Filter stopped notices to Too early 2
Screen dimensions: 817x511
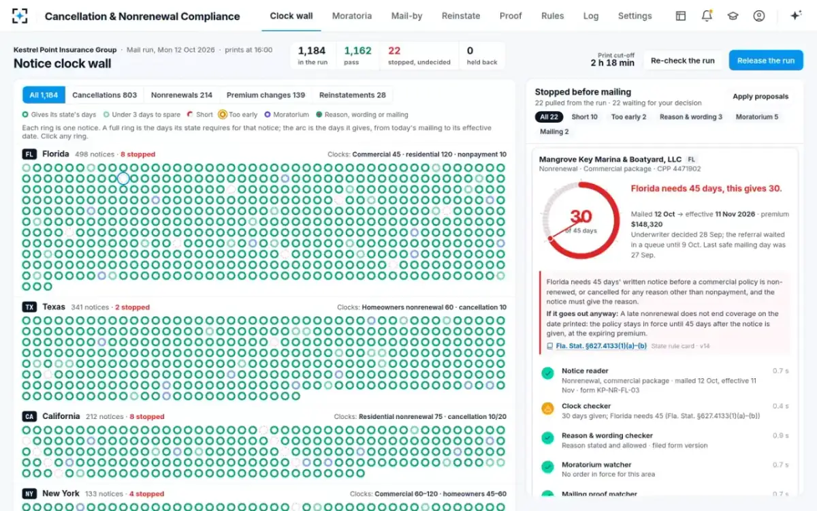coord(630,117)
